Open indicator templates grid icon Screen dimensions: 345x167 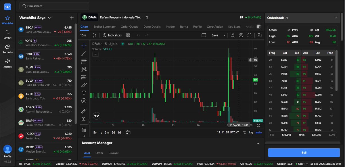click(x=128, y=35)
